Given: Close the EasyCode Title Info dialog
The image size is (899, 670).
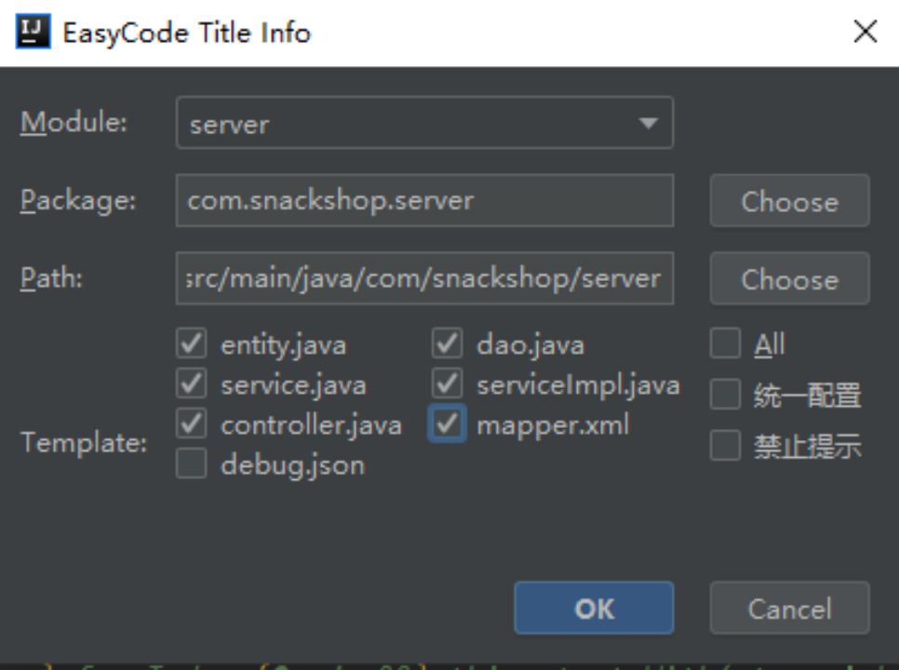Looking at the screenshot, I should 865,33.
